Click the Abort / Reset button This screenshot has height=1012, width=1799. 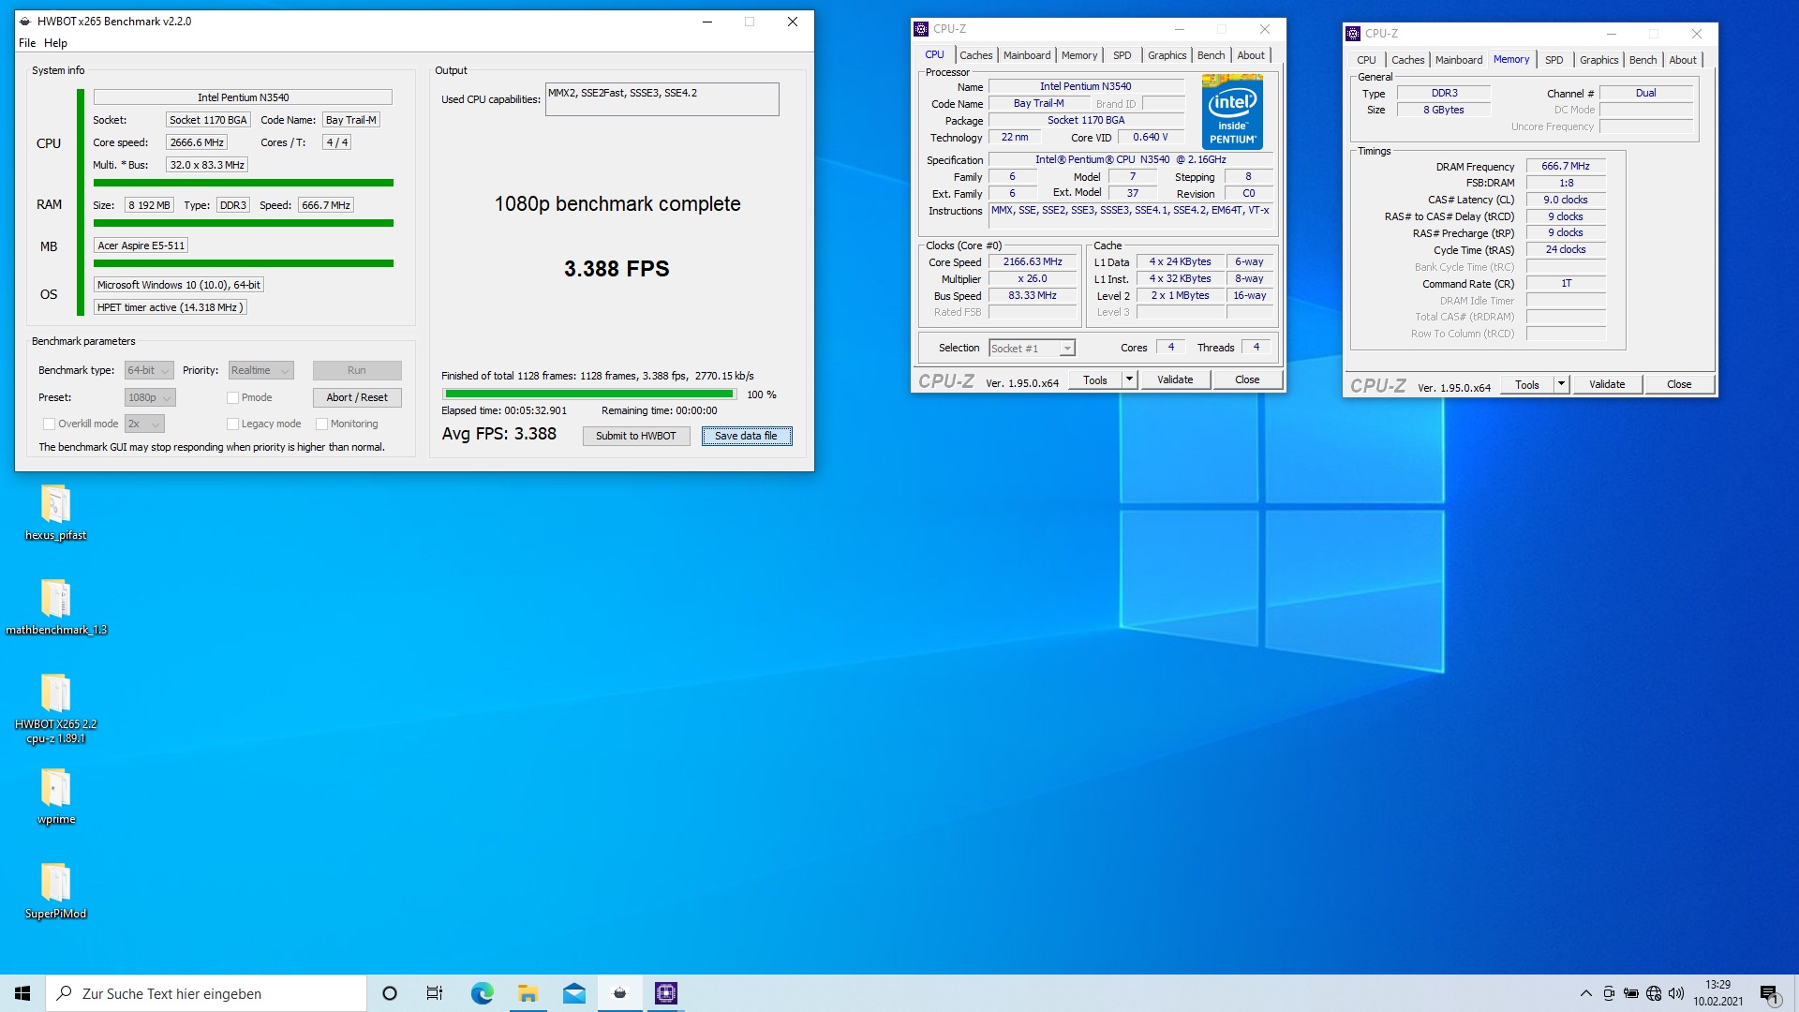click(357, 398)
